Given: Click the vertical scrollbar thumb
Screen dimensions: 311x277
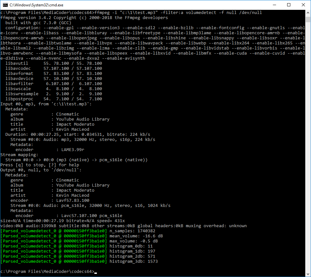Looking at the screenshot, I should pyautogui.click(x=308, y=19).
